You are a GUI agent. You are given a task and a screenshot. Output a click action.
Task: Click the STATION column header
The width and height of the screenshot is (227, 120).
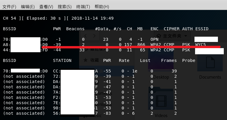[62, 60]
